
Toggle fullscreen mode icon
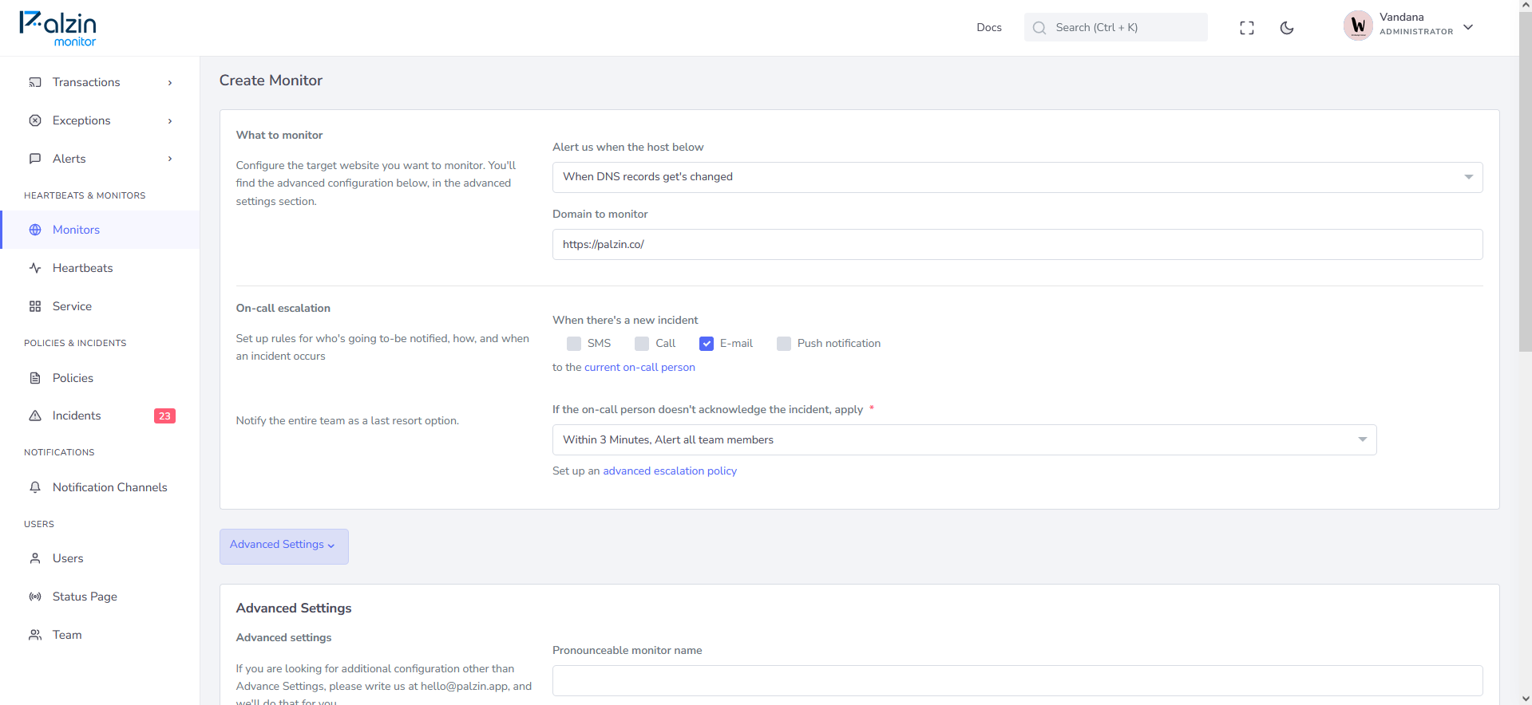coord(1247,28)
